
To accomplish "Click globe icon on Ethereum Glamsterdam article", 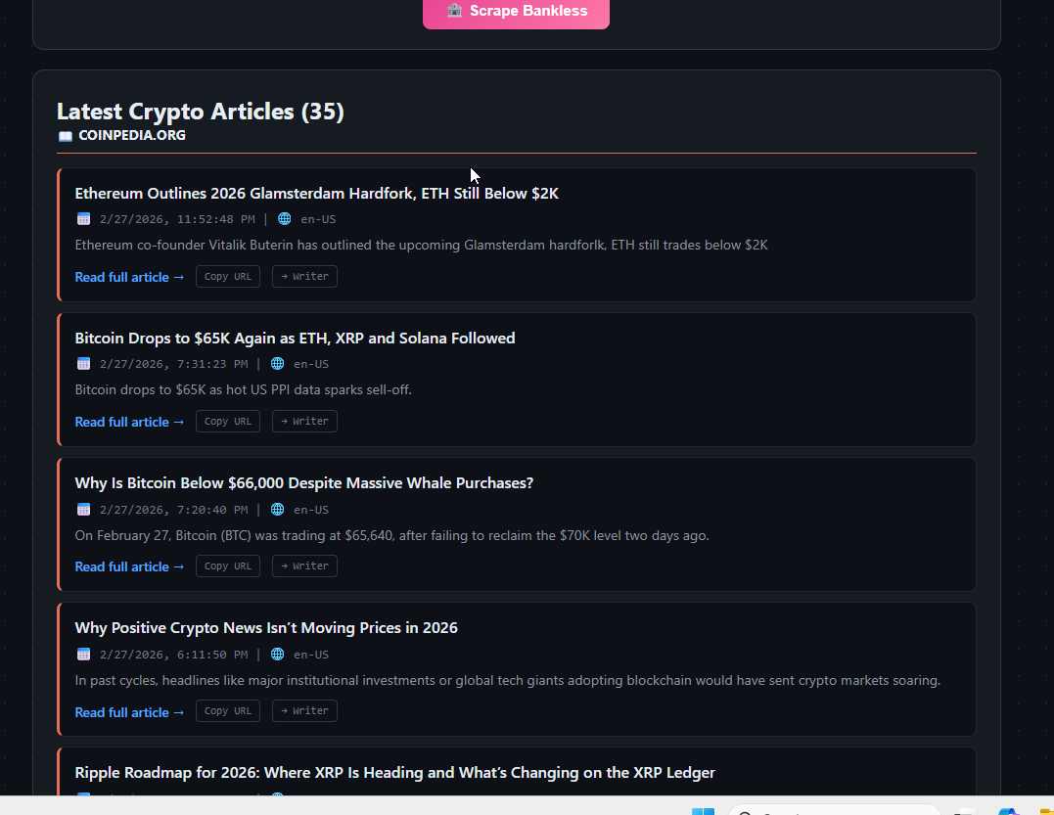I will pyautogui.click(x=285, y=219).
